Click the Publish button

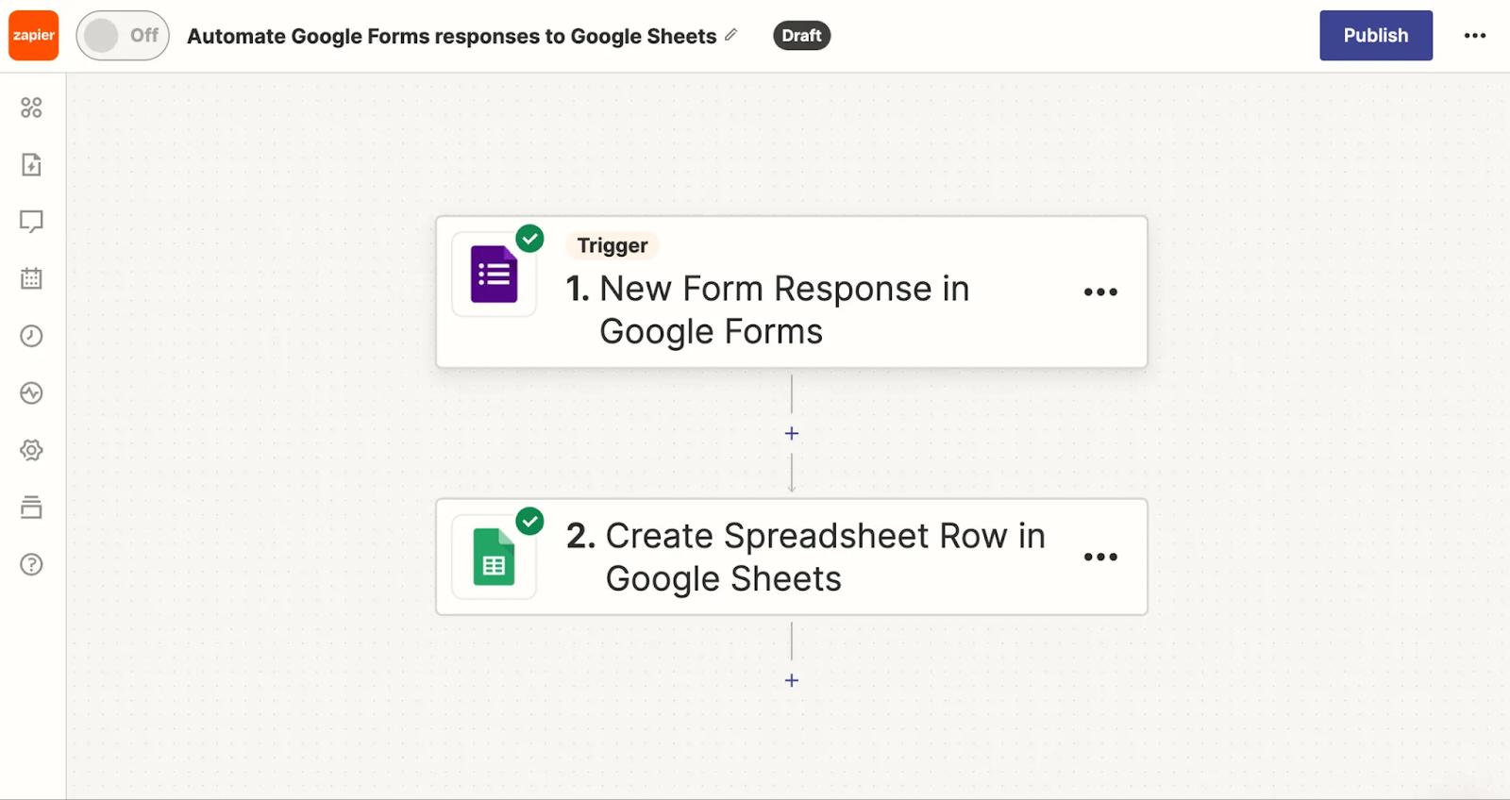[1375, 35]
